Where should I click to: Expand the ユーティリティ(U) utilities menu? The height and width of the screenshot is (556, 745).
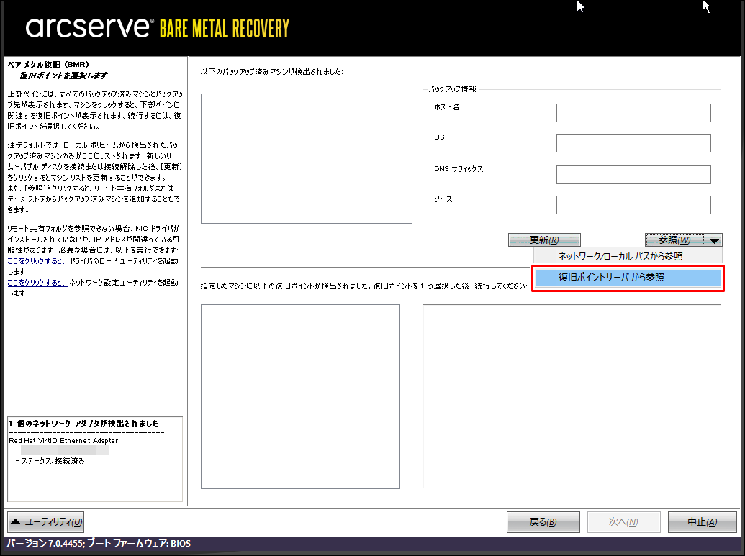(x=46, y=521)
